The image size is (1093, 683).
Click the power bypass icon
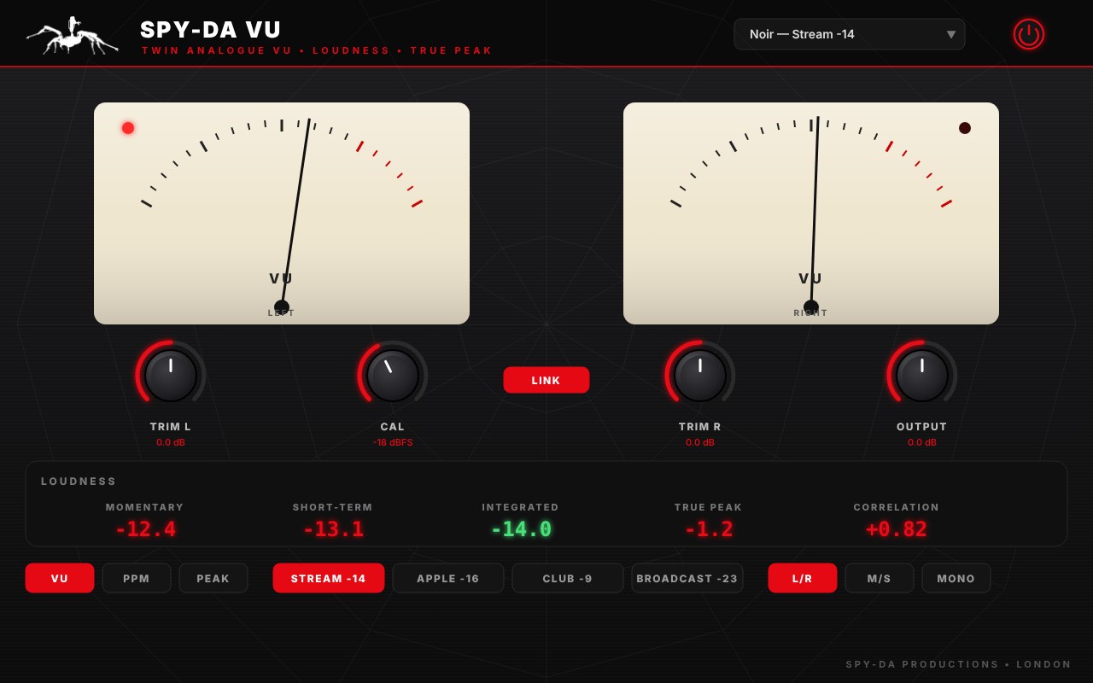click(1029, 34)
